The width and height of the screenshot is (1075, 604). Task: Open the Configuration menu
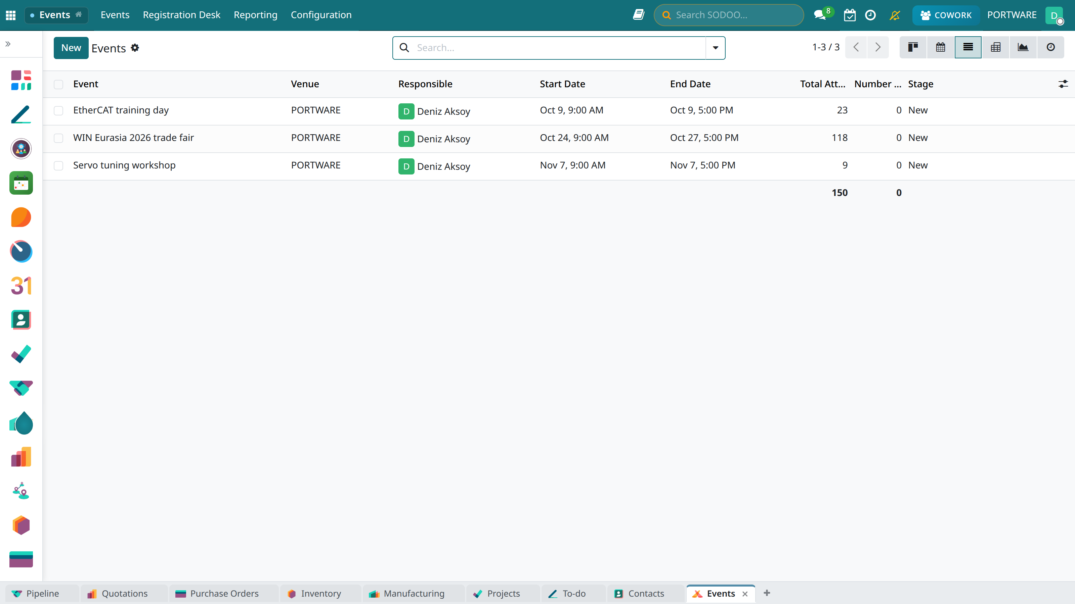click(321, 15)
